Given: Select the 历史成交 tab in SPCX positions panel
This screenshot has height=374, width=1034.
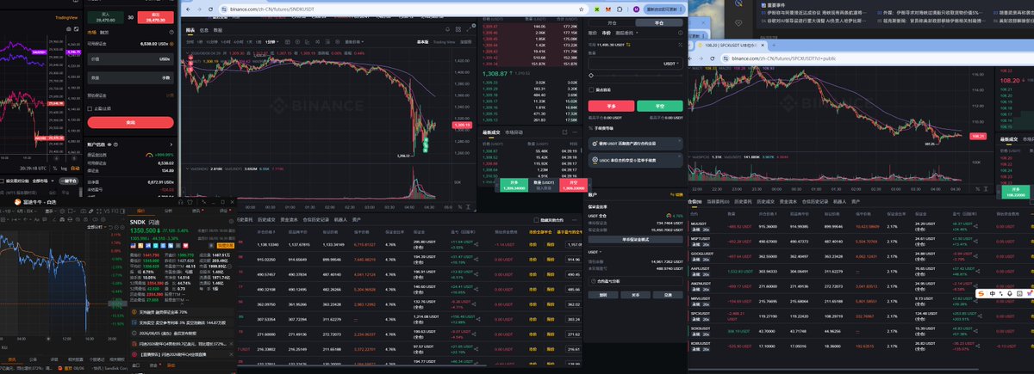Looking at the screenshot, I should tap(767, 200).
